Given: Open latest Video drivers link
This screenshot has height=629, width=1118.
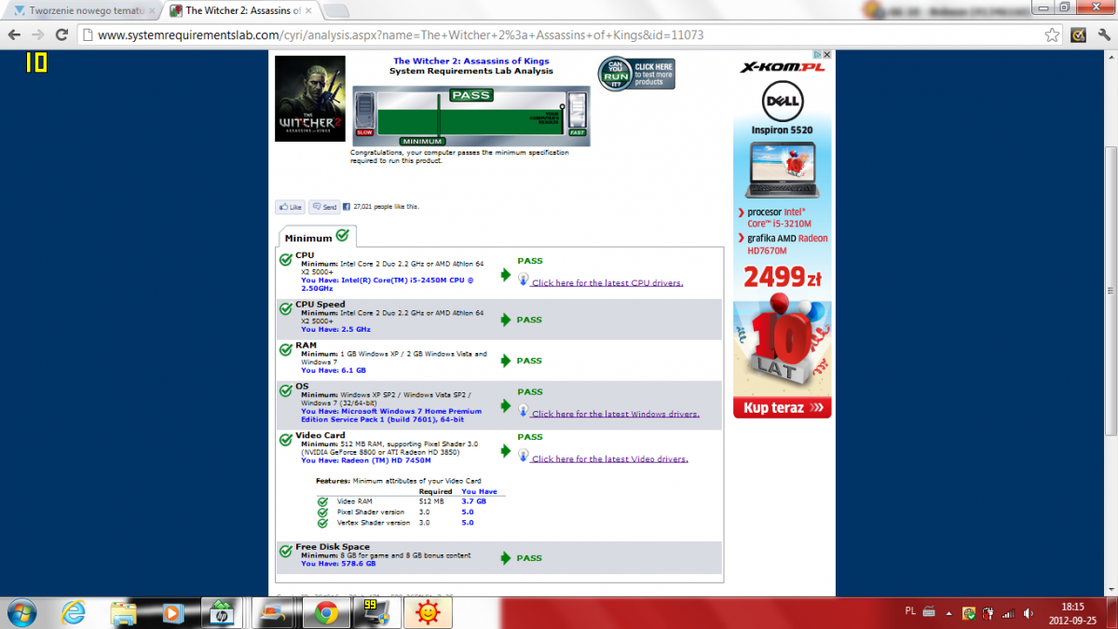Looking at the screenshot, I should [x=609, y=458].
